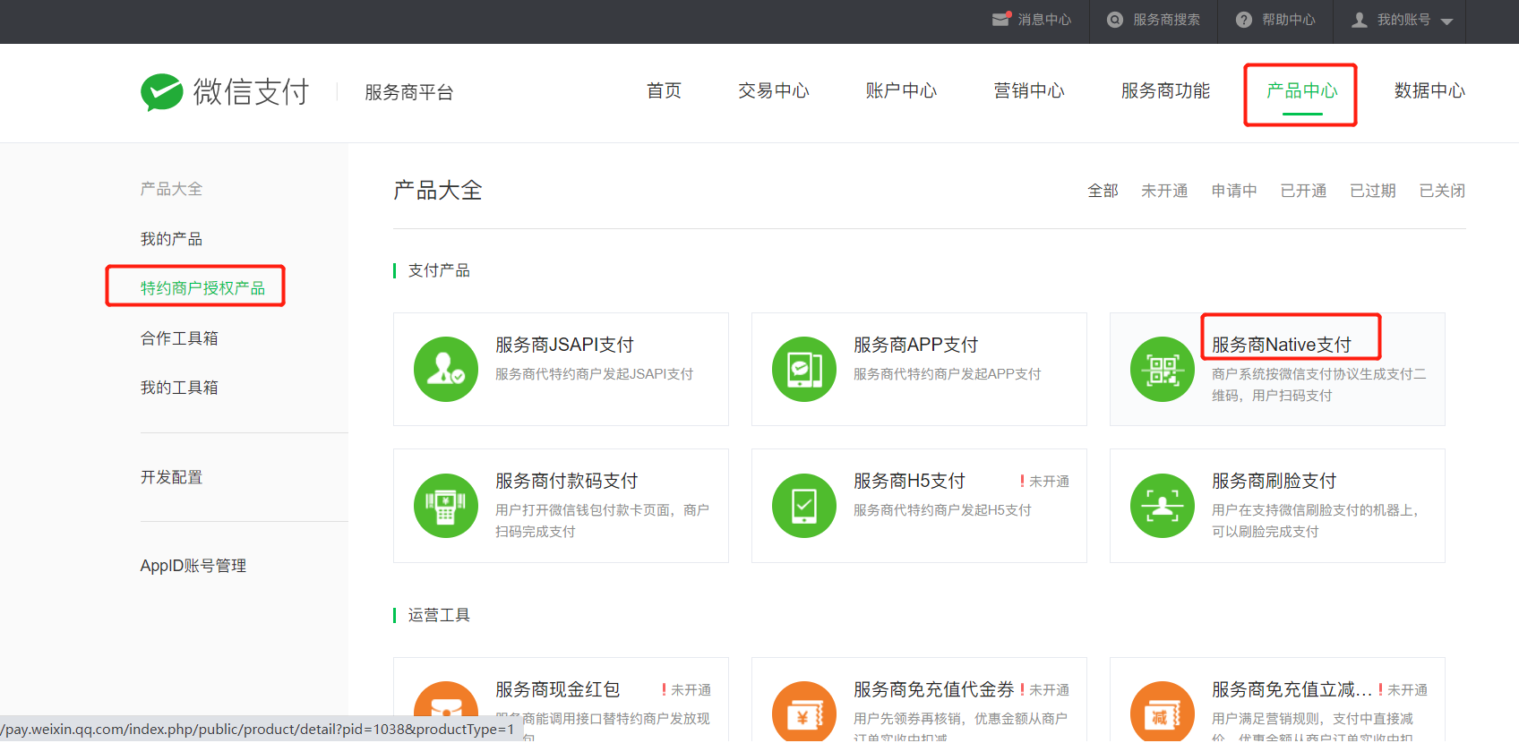Screen dimensions: 1519x743
Task: Filter products by 已开通
Action: [x=1303, y=191]
